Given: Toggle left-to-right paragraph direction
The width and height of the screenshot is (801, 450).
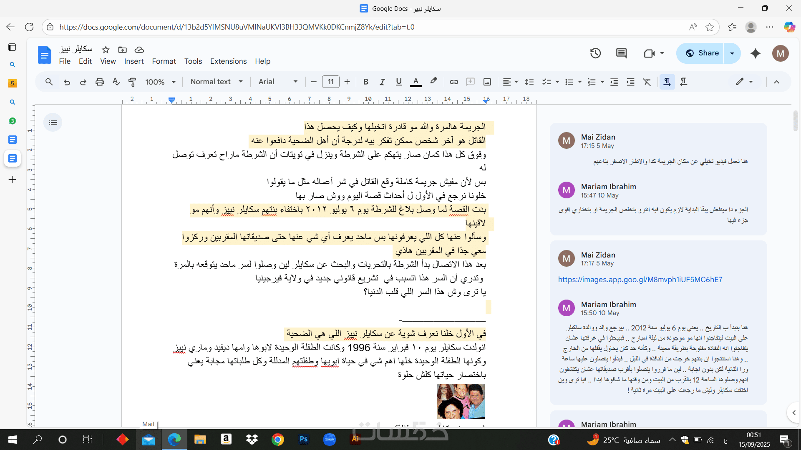Looking at the screenshot, I should tap(667, 82).
